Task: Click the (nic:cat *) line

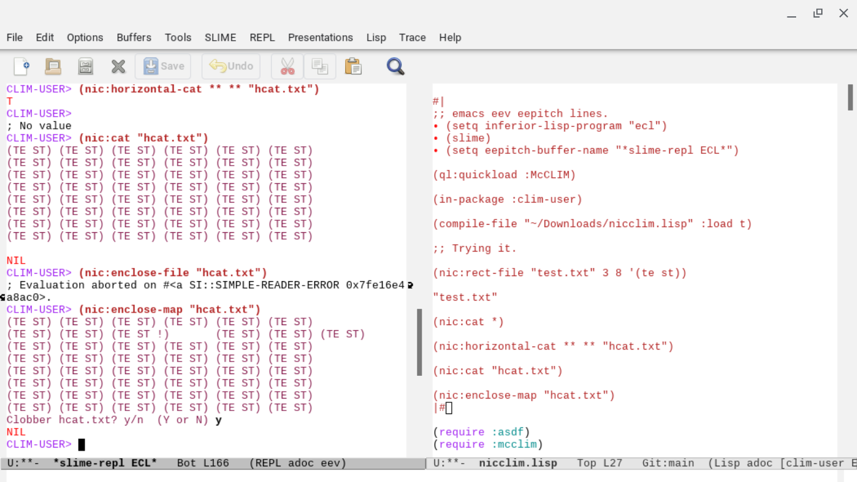Action: (468, 322)
